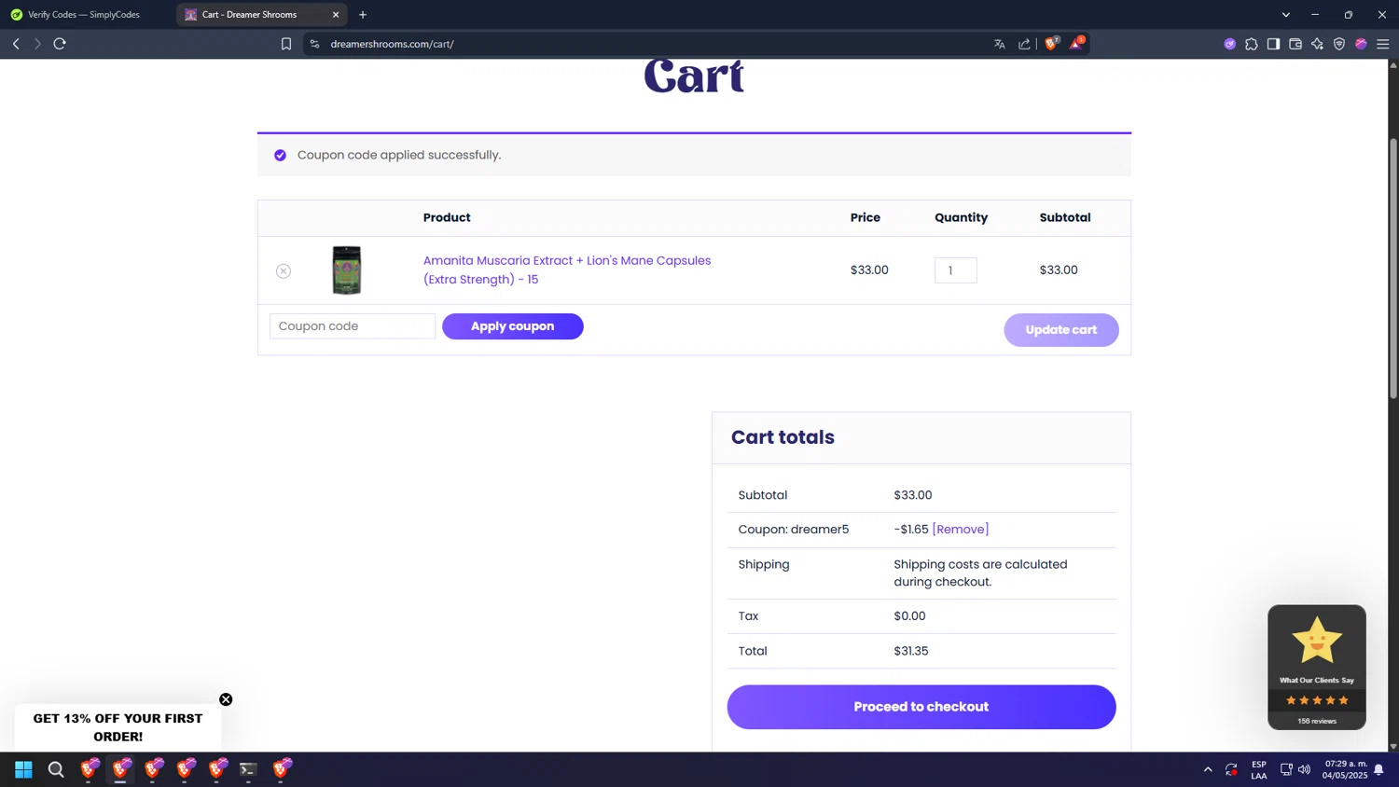Open the sync status tray icon
This screenshot has width=1399, height=787.
(x=1231, y=769)
